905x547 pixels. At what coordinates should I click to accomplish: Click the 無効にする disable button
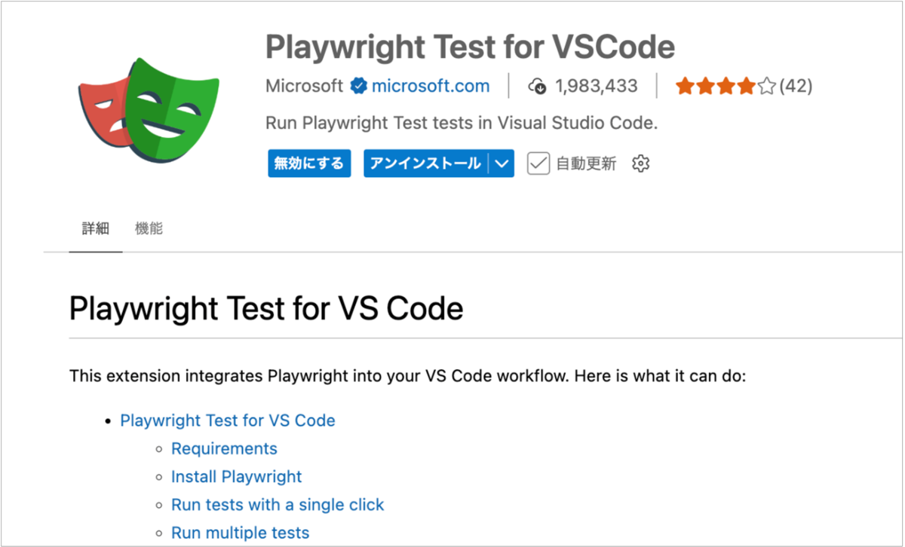[x=309, y=163]
